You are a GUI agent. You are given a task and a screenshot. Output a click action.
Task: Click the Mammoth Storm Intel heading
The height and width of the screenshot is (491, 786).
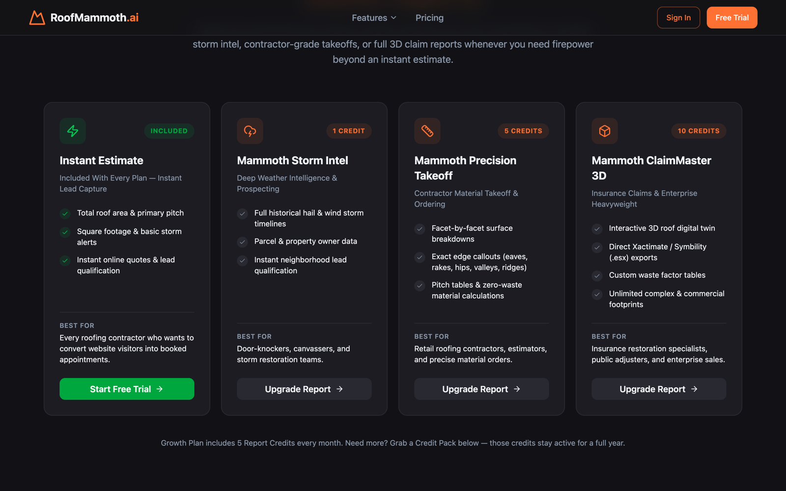(x=293, y=161)
